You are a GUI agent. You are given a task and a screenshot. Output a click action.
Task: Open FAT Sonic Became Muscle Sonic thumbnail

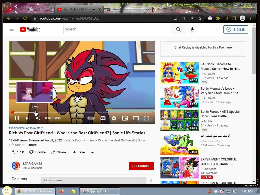pos(180,73)
